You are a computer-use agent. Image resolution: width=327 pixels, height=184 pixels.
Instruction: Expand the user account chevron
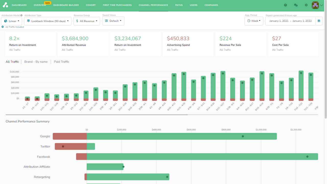click(321, 5)
